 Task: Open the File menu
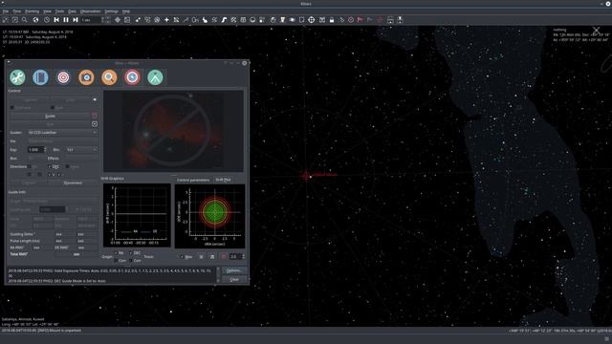6,11
